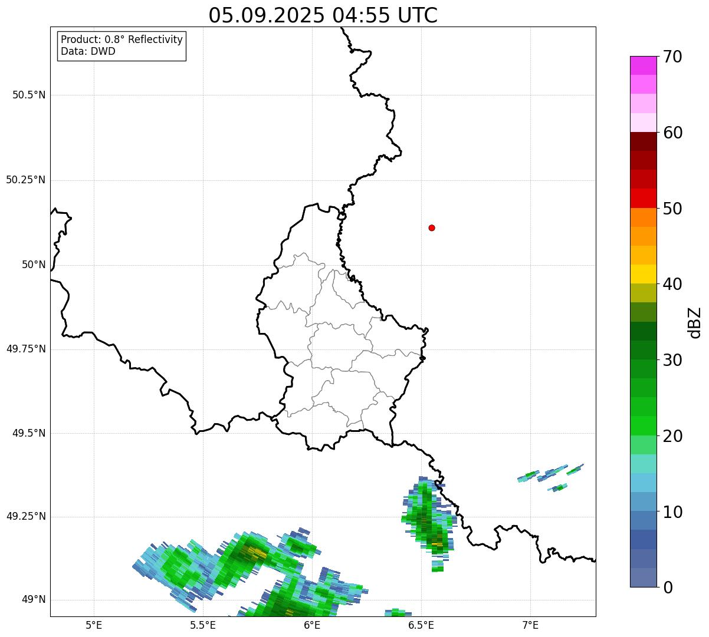The width and height of the screenshot is (709, 637).
Task: Click the yellow echo core near 5.7°E, 49.1°N
Action: (x=255, y=552)
